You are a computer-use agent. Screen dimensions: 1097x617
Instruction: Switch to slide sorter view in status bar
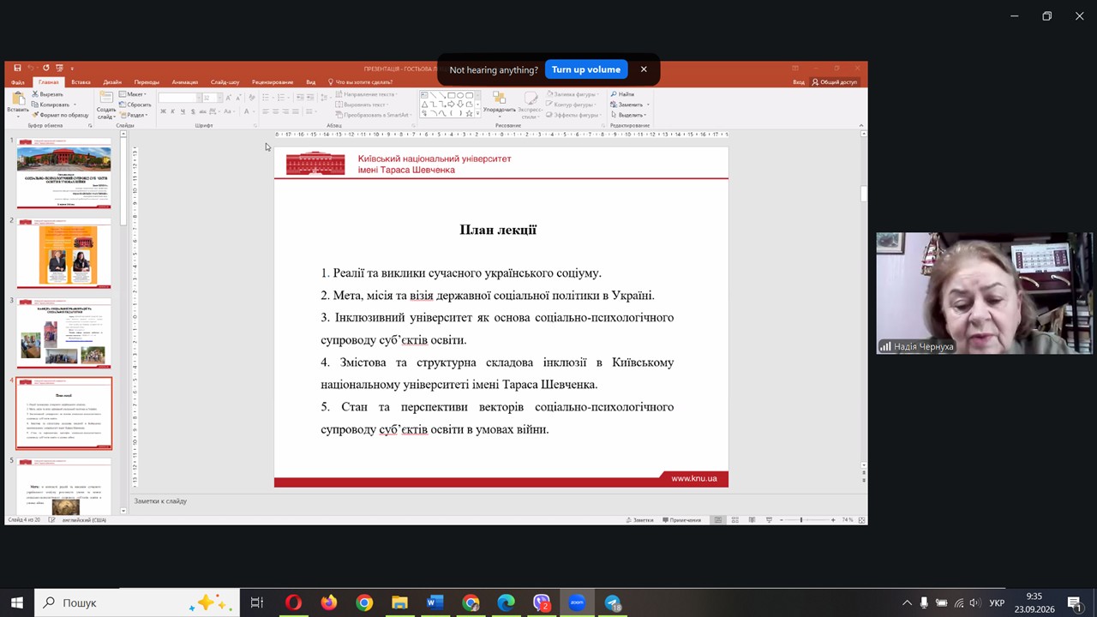[734, 520]
